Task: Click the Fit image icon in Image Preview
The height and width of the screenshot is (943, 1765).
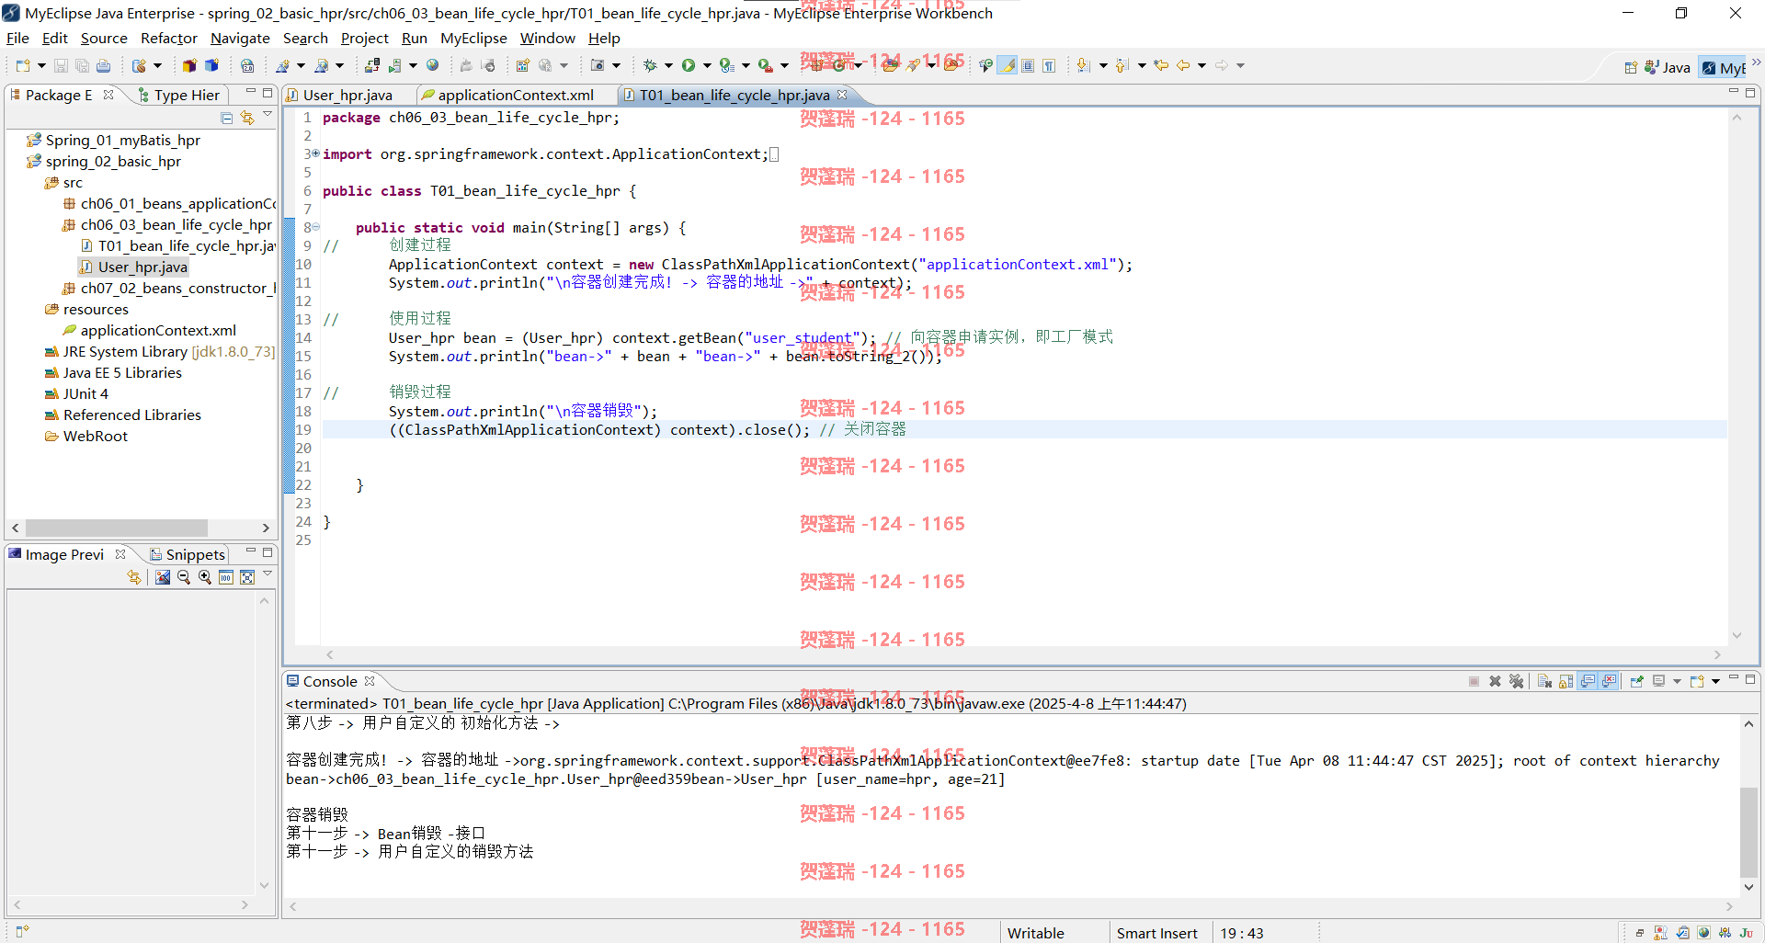Action: (x=247, y=577)
